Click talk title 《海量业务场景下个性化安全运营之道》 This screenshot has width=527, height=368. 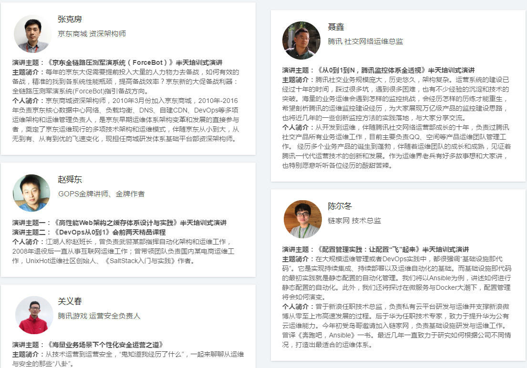[105, 345]
